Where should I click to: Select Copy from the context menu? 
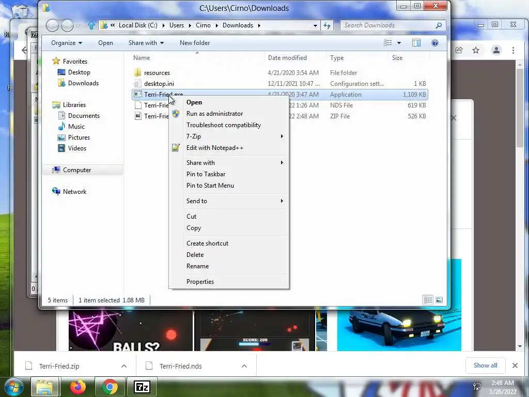pos(229,228)
